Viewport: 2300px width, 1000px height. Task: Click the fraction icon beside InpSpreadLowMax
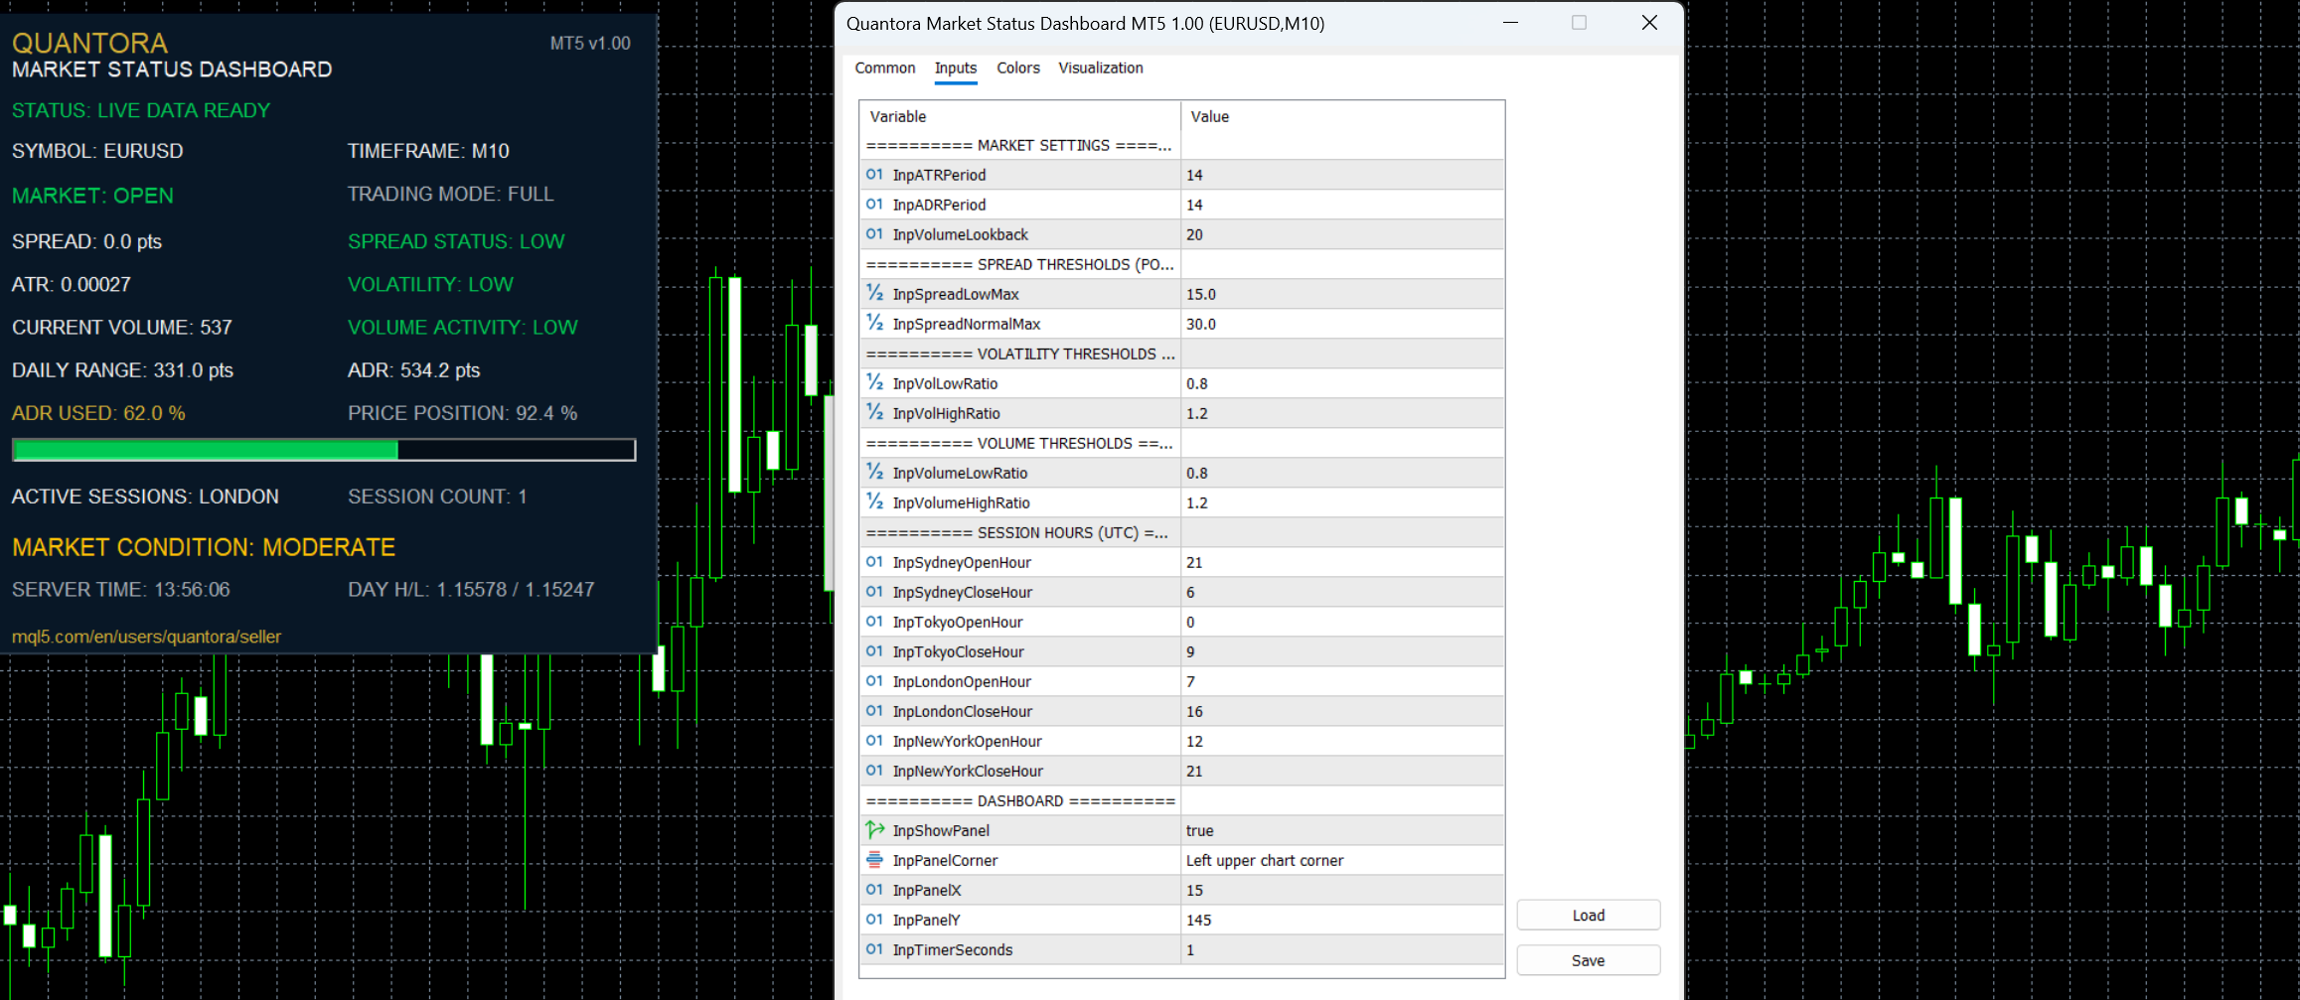click(874, 294)
